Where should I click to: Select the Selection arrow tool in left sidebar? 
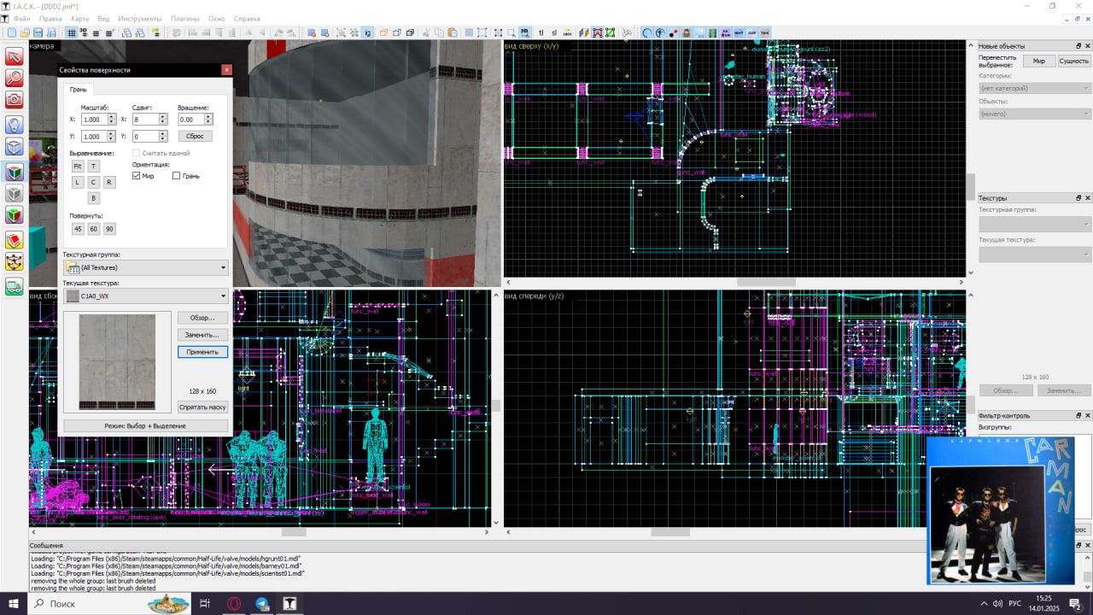[x=15, y=56]
